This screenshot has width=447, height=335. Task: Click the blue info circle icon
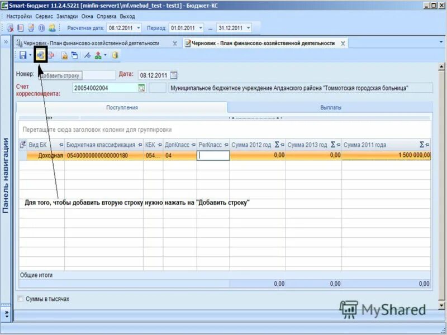(41, 28)
